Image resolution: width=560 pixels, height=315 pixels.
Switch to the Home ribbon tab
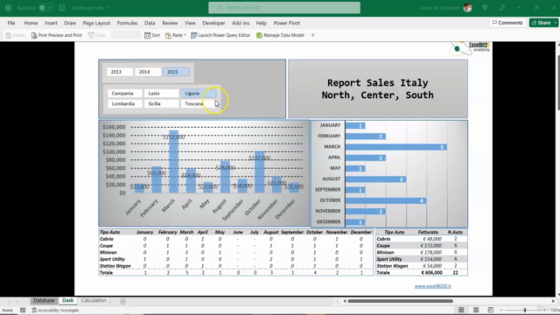coord(31,23)
